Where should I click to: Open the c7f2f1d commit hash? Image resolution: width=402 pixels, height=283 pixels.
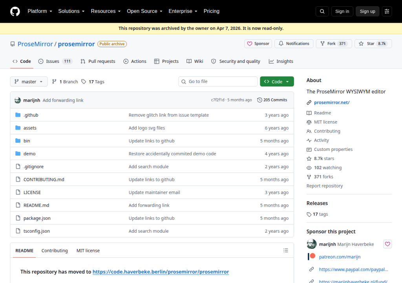pyautogui.click(x=217, y=100)
